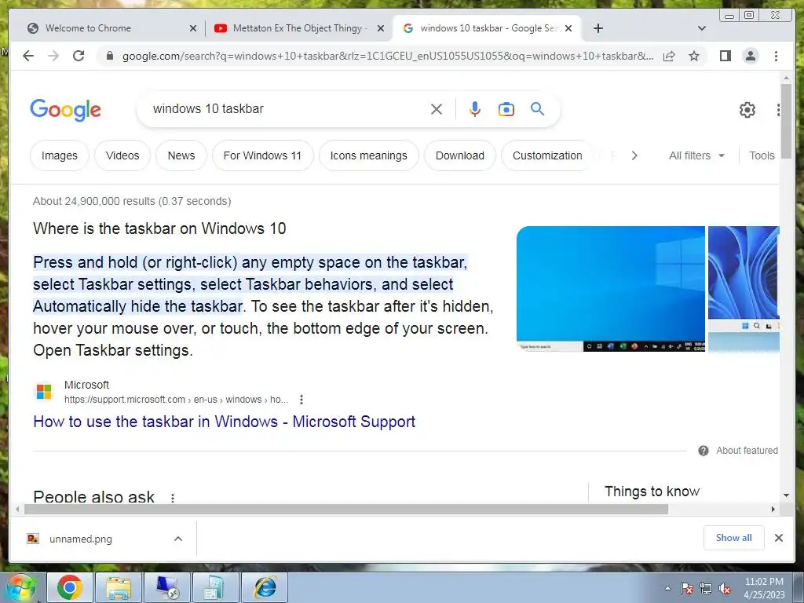This screenshot has height=603, width=804.
Task: Go to Google home via the logo
Action: 66,110
